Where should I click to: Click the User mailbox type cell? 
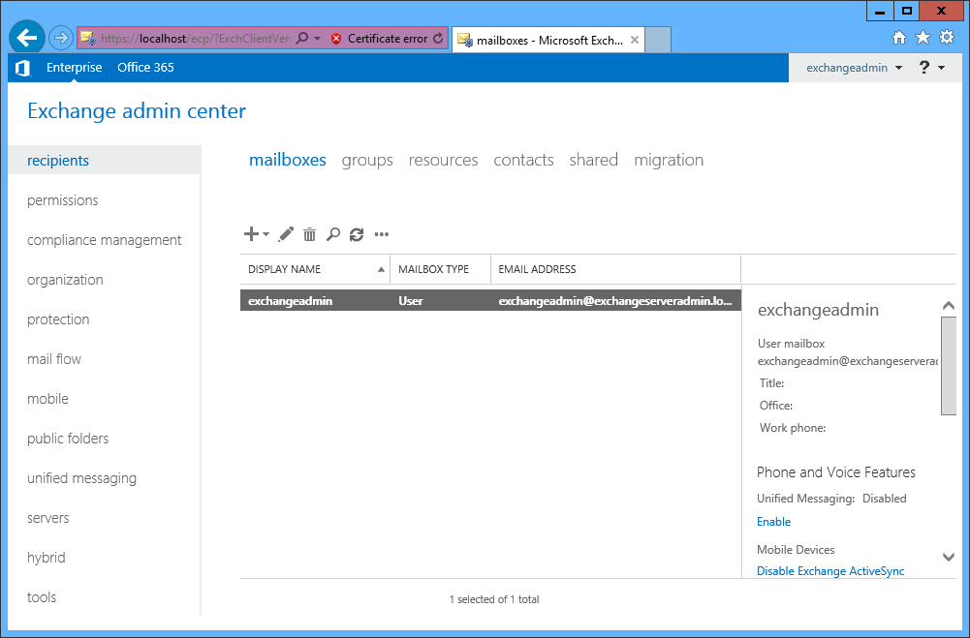410,301
